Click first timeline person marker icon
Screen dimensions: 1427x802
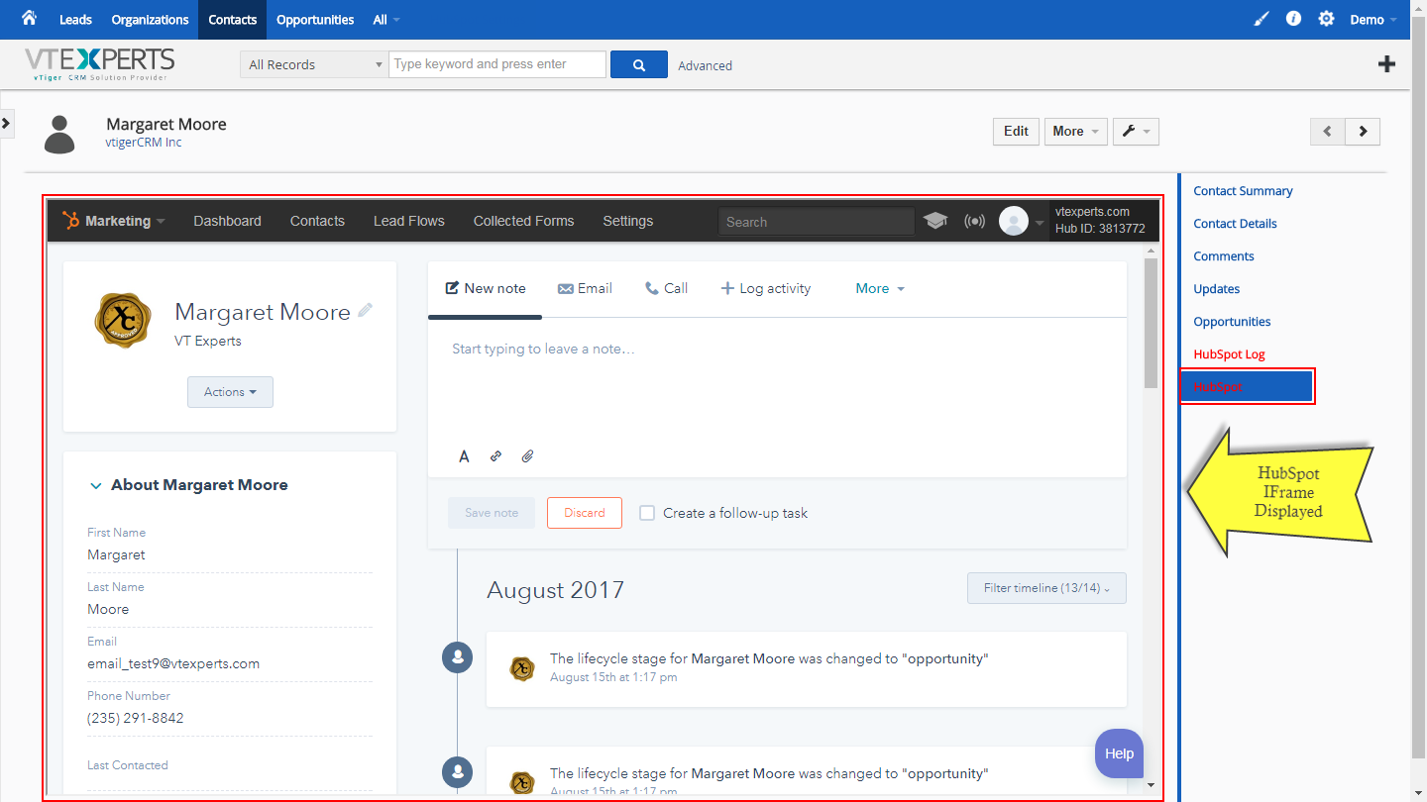tap(457, 657)
